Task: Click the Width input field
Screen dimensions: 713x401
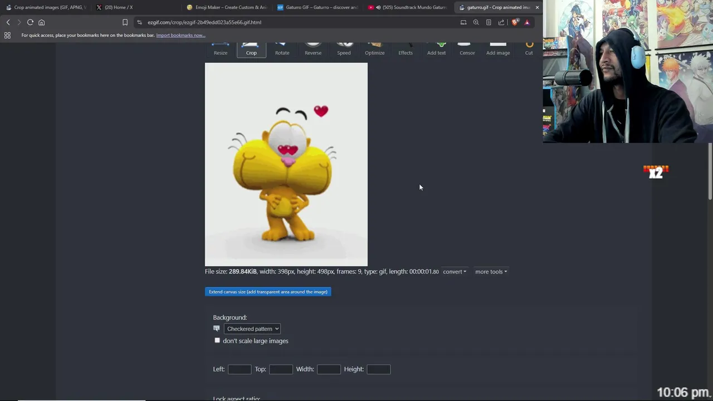Action: coord(329,369)
